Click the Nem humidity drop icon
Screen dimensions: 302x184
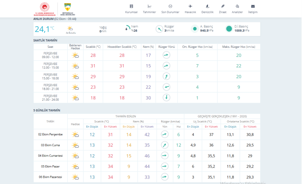(x=127, y=28)
